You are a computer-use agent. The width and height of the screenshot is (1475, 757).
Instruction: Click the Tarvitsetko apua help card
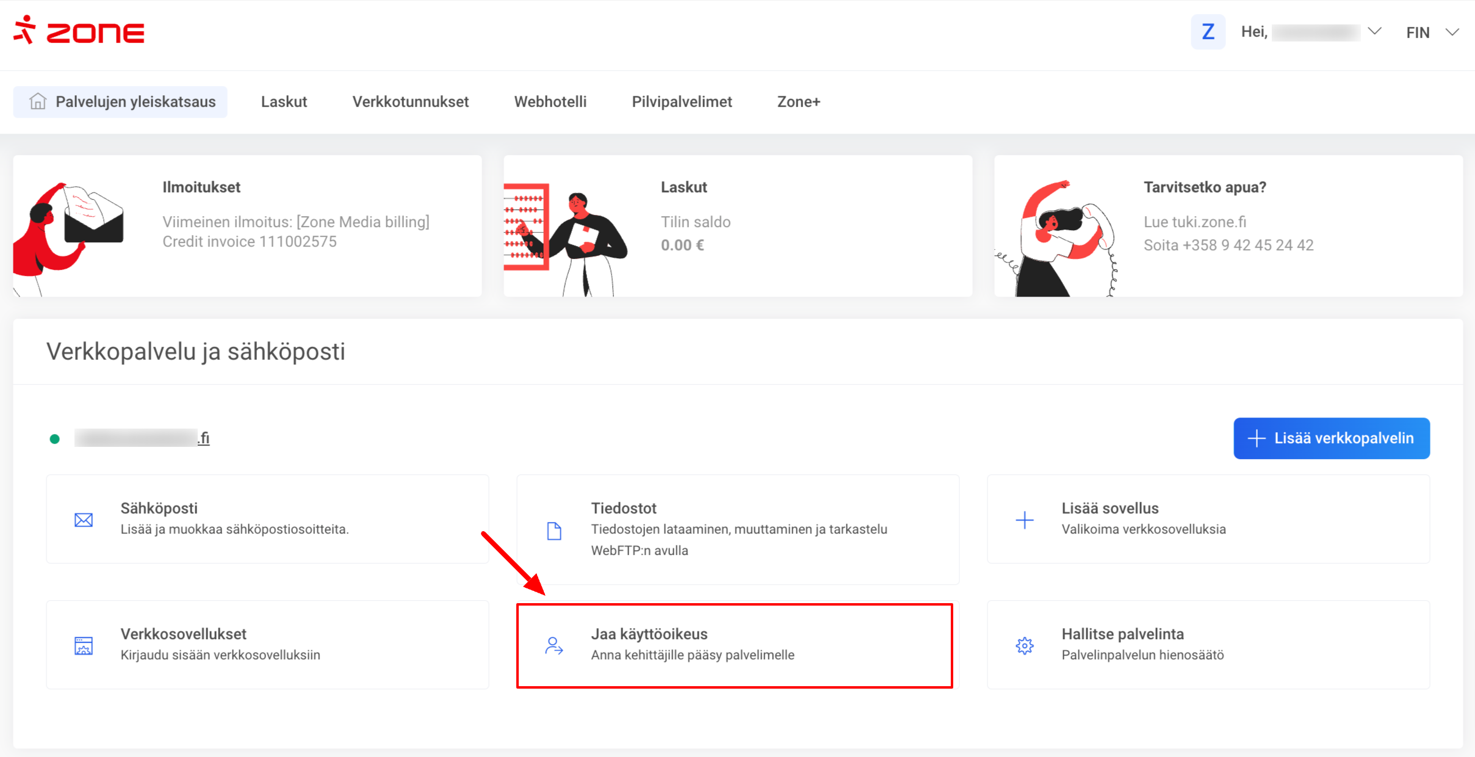(1228, 226)
